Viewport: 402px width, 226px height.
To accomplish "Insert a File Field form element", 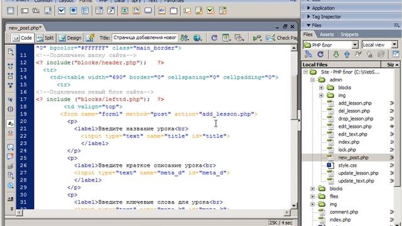I will (x=136, y=11).
